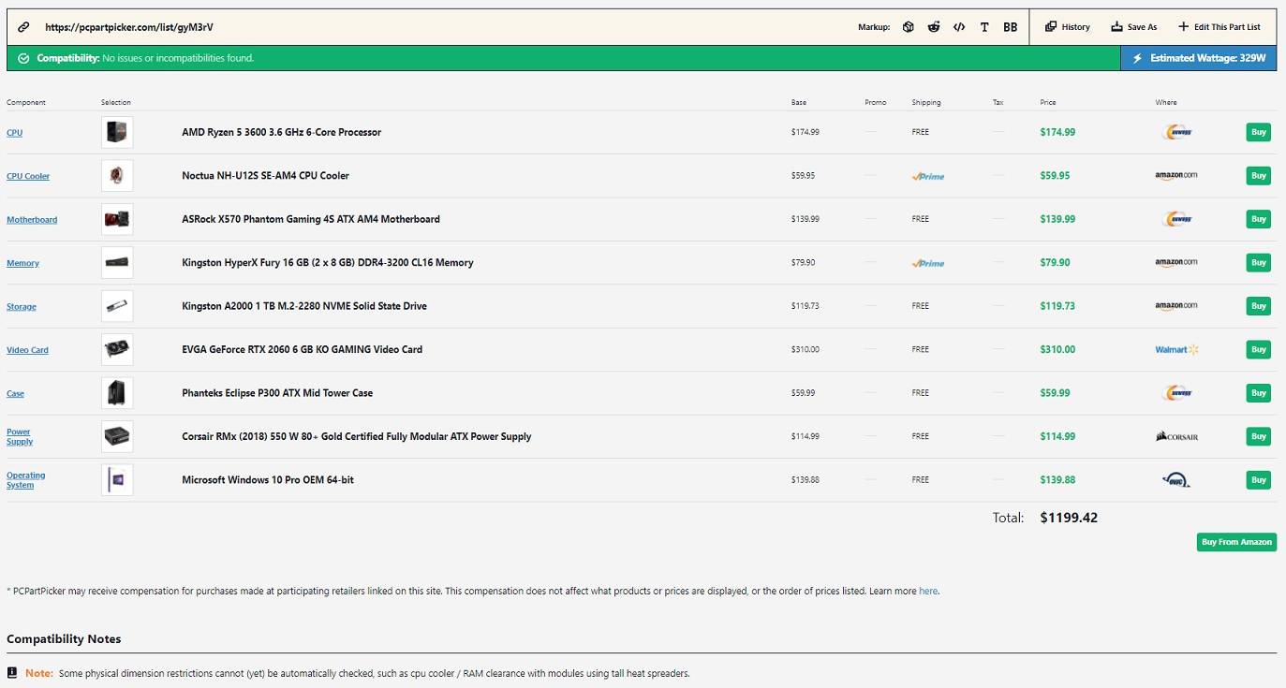Open the CPU Cooler component link
Image resolution: width=1286 pixels, height=688 pixels.
[x=28, y=176]
